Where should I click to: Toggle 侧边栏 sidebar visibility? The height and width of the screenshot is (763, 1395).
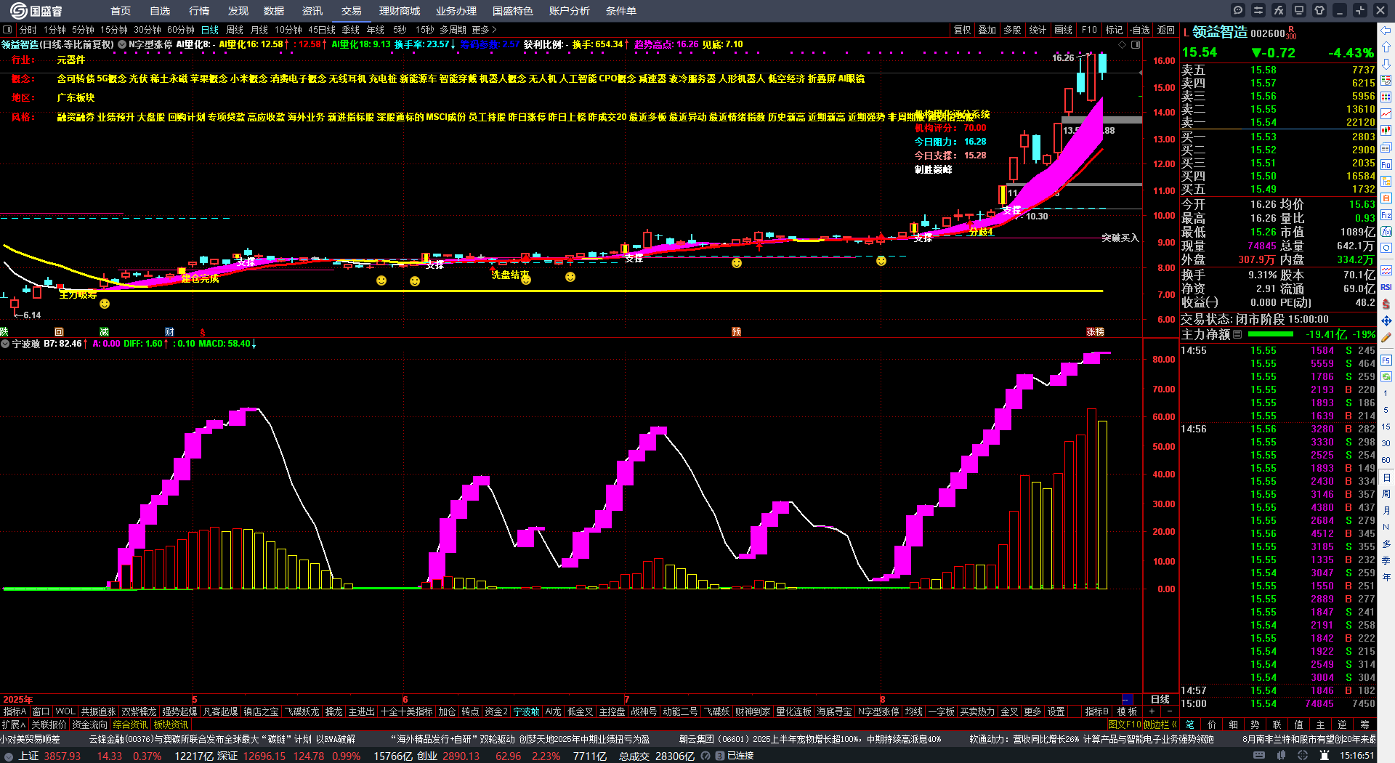(x=1160, y=724)
